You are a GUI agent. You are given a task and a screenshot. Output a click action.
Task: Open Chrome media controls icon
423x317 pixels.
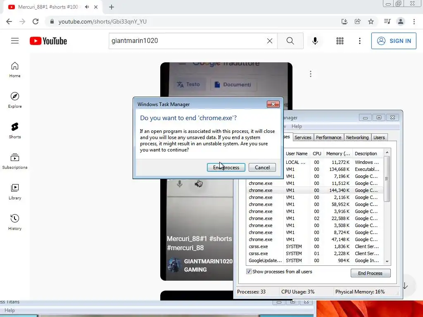point(387,21)
